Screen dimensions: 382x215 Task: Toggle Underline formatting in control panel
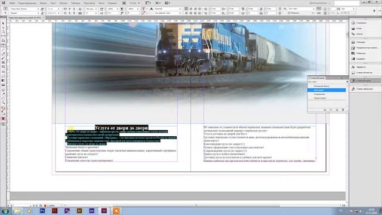[74, 9]
